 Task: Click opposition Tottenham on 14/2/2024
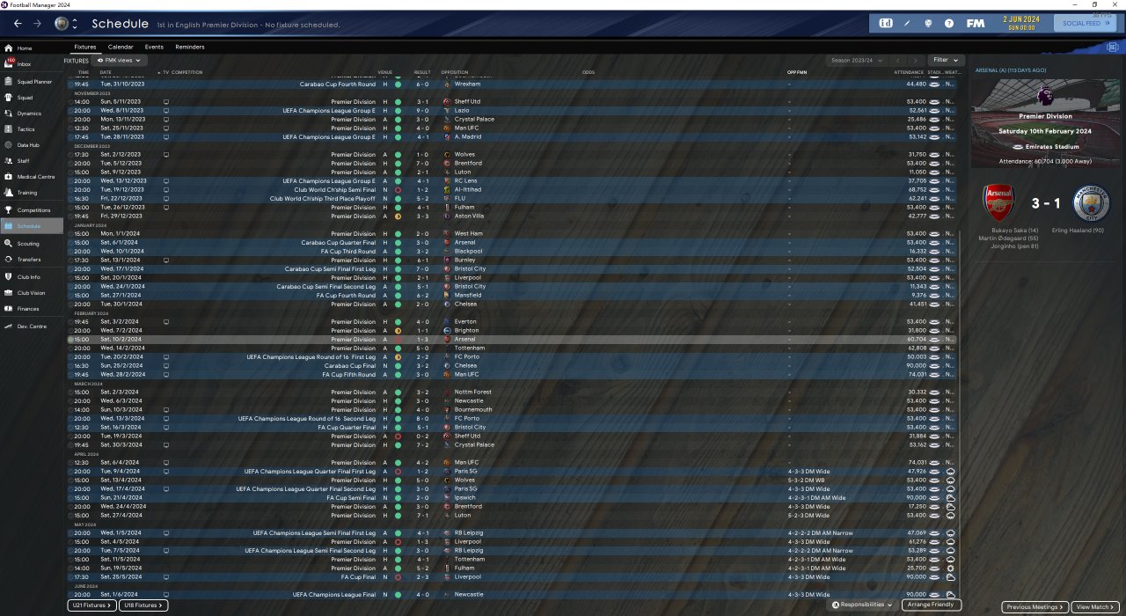coord(468,348)
